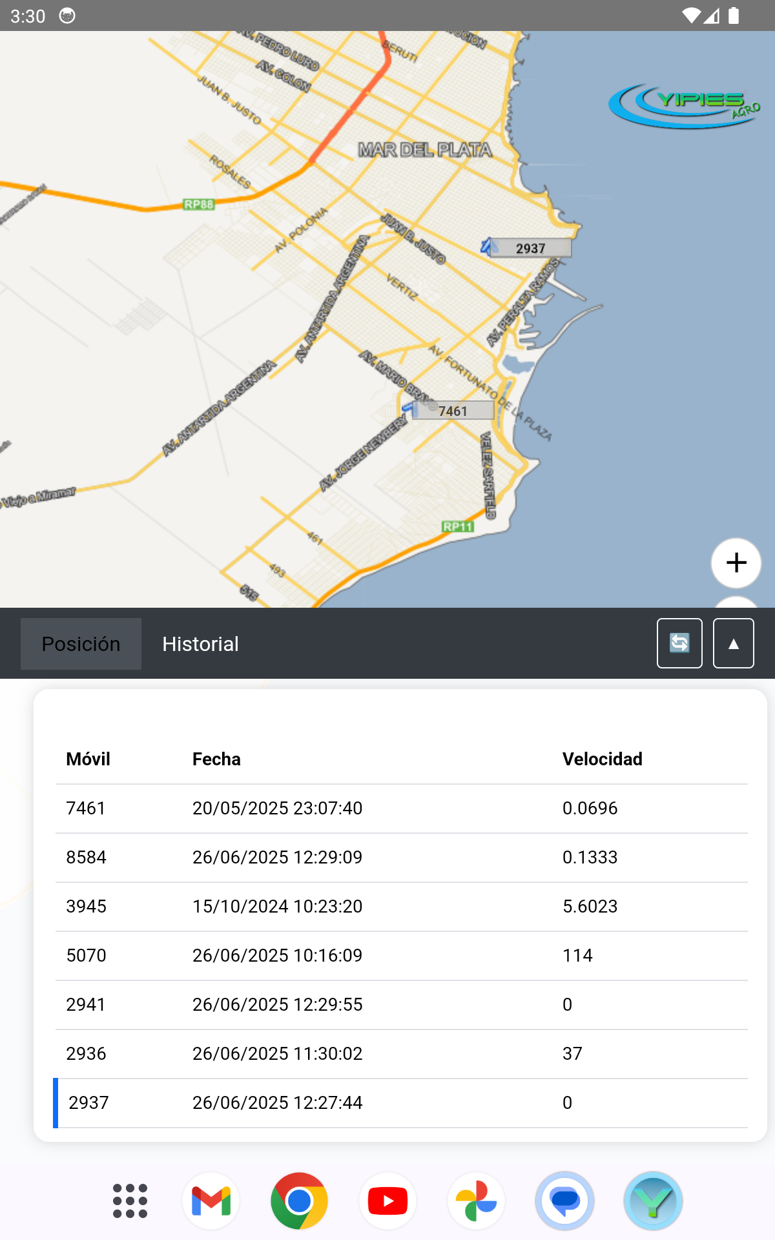
Task: Switch to the Historial tab
Action: coord(200,644)
